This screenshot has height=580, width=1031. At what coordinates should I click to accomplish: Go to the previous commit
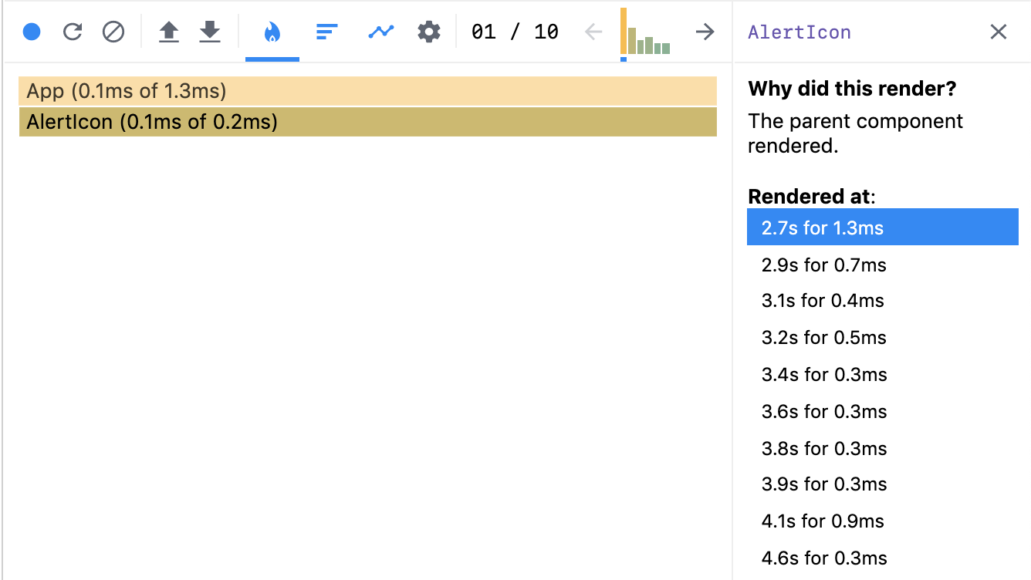point(593,32)
